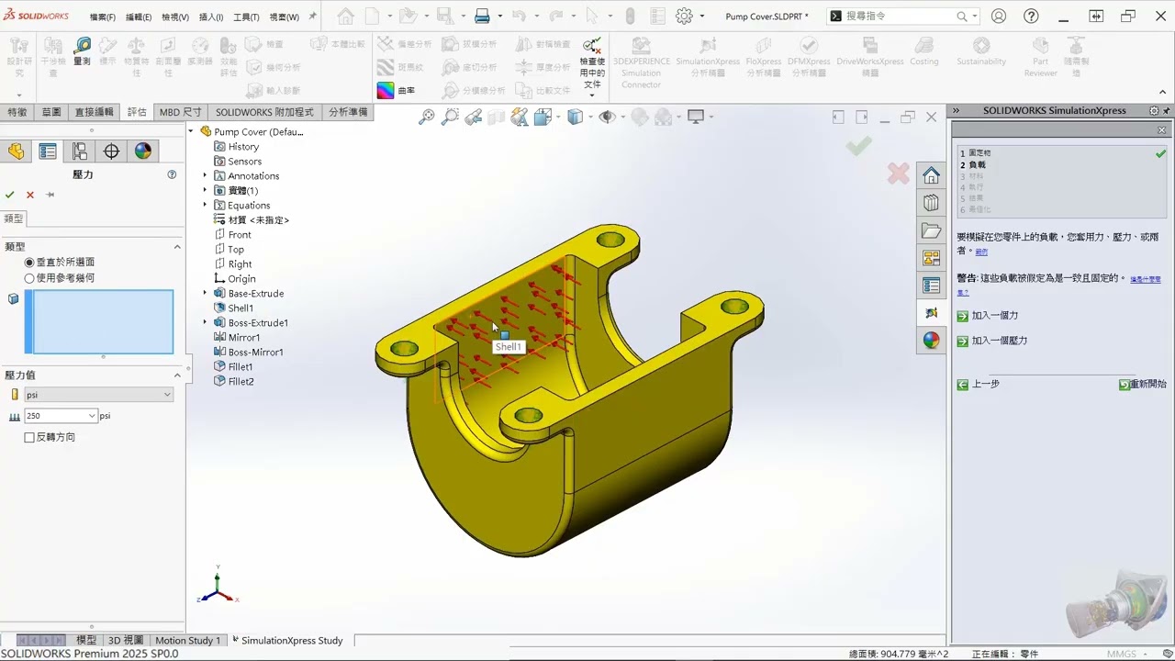Screen dimensions: 1175x661
Task: Open help for the 壓力 panel
Action: (172, 174)
